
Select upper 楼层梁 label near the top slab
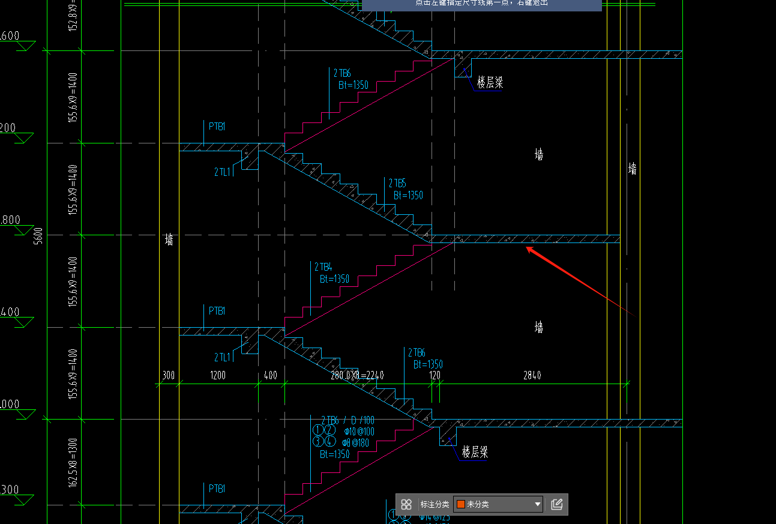(490, 83)
